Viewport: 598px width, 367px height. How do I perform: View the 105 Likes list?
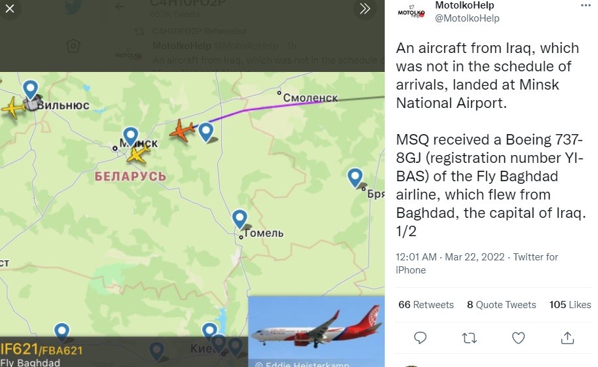click(570, 305)
